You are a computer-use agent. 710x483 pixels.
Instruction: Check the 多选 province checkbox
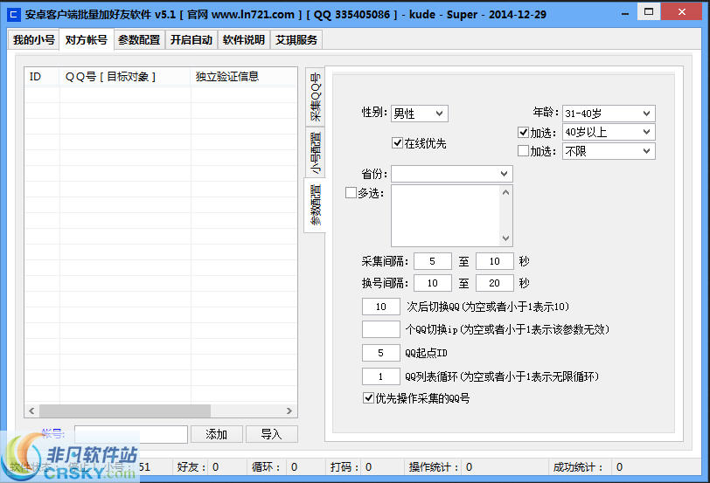click(352, 193)
